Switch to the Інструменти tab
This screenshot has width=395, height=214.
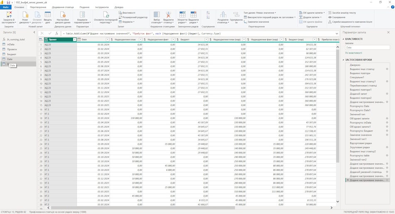coord(102,7)
